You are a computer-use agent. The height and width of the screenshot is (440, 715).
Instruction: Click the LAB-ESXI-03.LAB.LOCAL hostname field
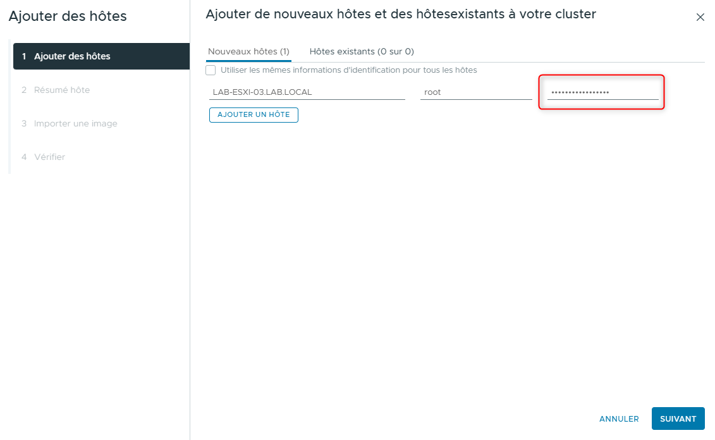pos(307,92)
